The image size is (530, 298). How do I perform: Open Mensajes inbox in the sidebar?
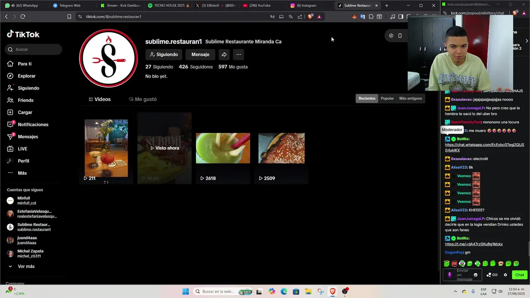[x=28, y=137]
